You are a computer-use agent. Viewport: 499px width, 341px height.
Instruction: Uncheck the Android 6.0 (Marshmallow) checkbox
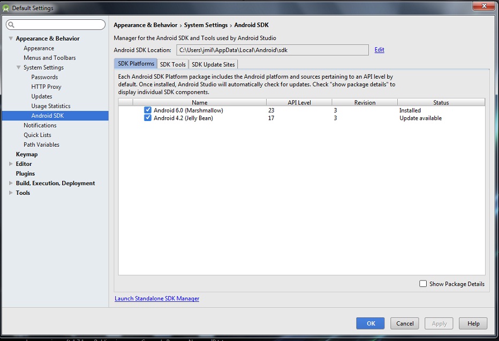148,110
